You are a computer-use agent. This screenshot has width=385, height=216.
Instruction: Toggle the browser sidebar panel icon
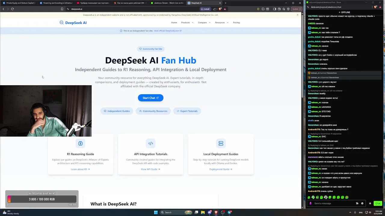(x=275, y=9)
